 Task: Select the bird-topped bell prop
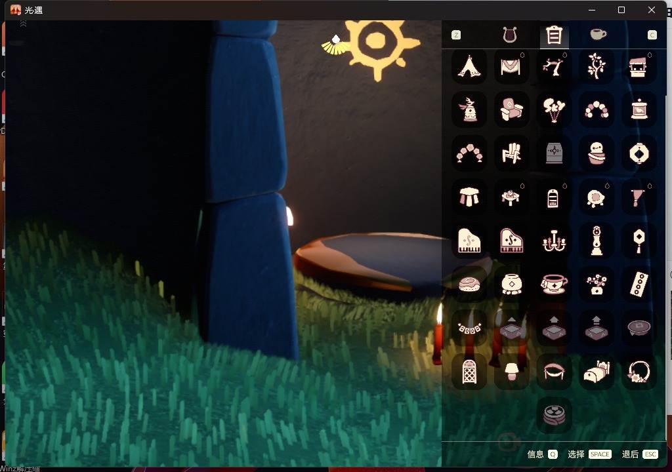(469, 109)
